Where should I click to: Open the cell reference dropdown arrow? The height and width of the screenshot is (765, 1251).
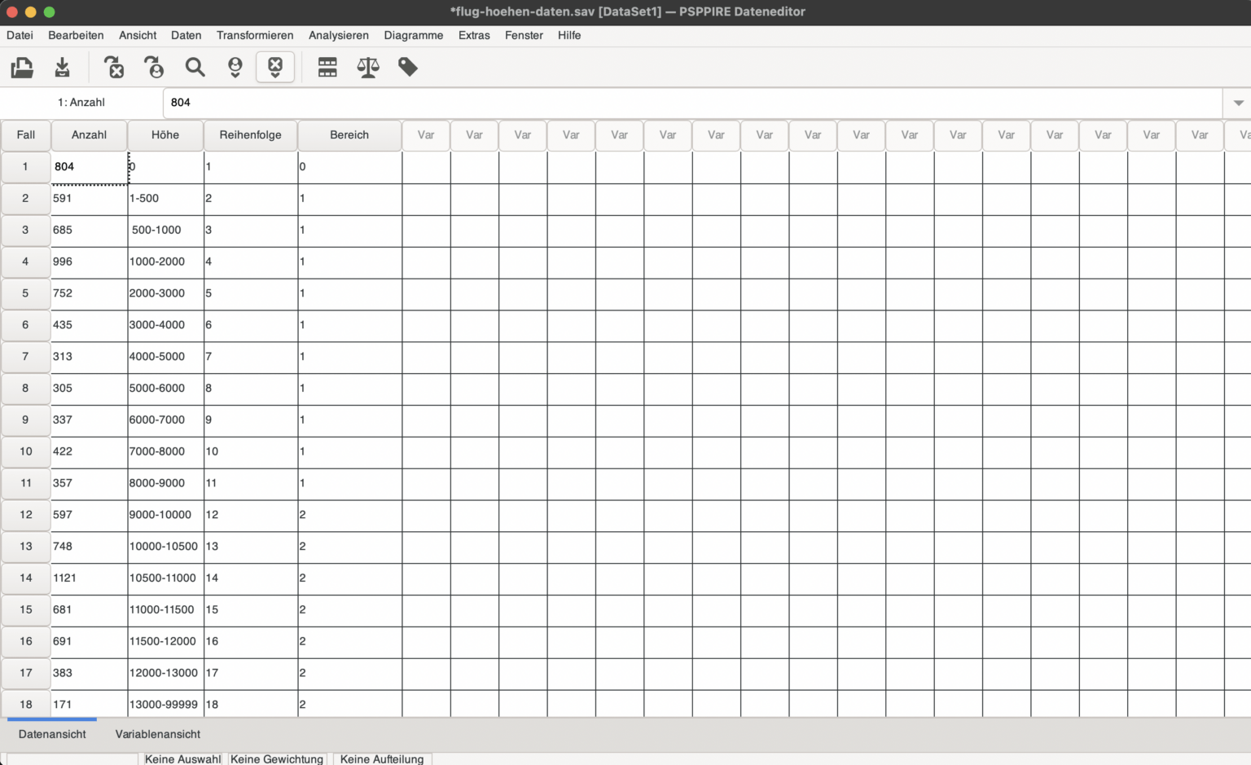(x=1238, y=103)
